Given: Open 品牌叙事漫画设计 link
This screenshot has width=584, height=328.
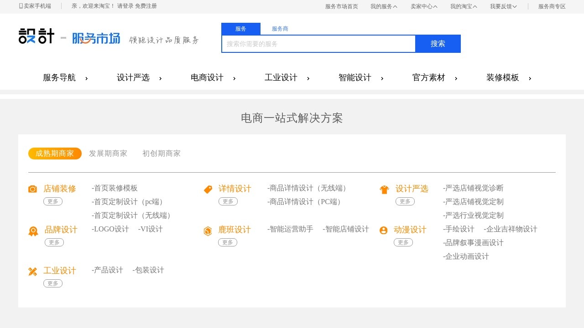Looking at the screenshot, I should tap(473, 243).
